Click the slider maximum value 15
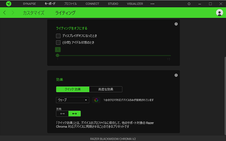The height and width of the screenshot is (141, 226). (168, 59)
